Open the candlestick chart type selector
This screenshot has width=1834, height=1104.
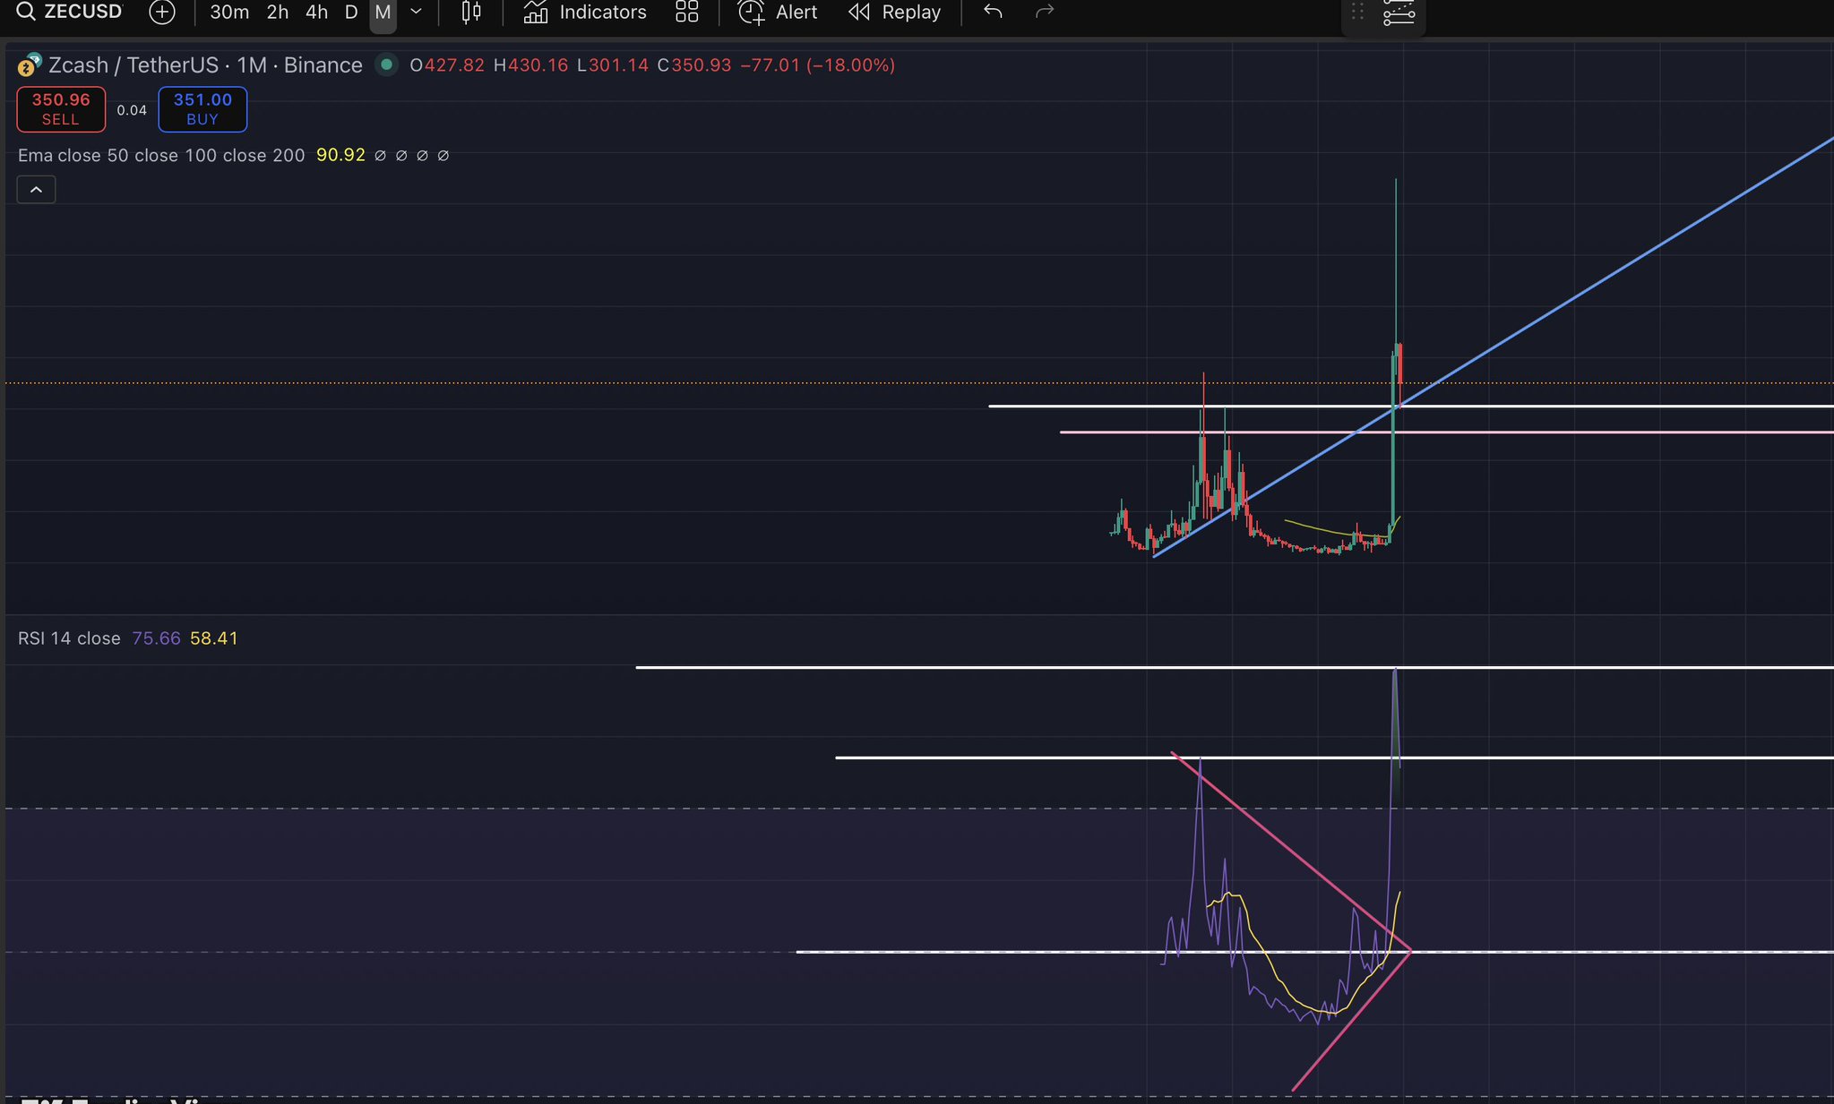[x=470, y=12]
